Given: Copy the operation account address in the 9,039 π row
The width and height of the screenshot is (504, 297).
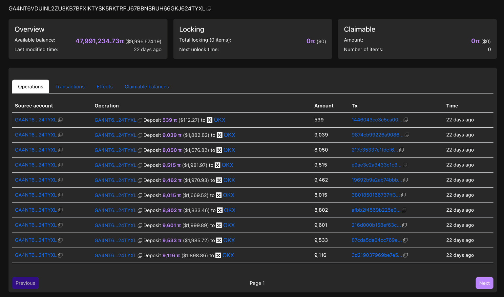Looking at the screenshot, I should click(x=140, y=135).
